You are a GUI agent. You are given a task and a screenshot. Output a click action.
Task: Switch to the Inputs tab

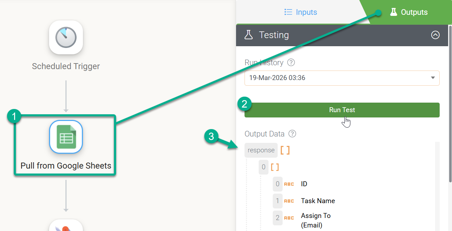(301, 12)
